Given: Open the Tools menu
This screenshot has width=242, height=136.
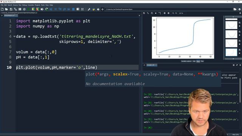Looking at the screenshot, I should pyautogui.click(x=43, y=5).
